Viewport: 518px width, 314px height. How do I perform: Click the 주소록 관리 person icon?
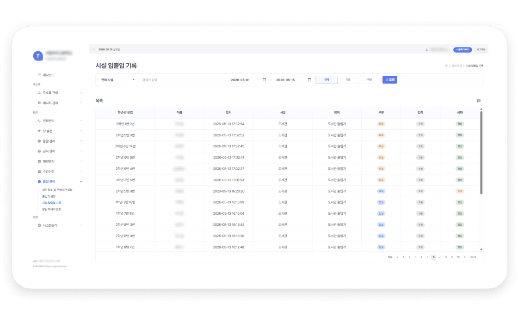[39, 93]
